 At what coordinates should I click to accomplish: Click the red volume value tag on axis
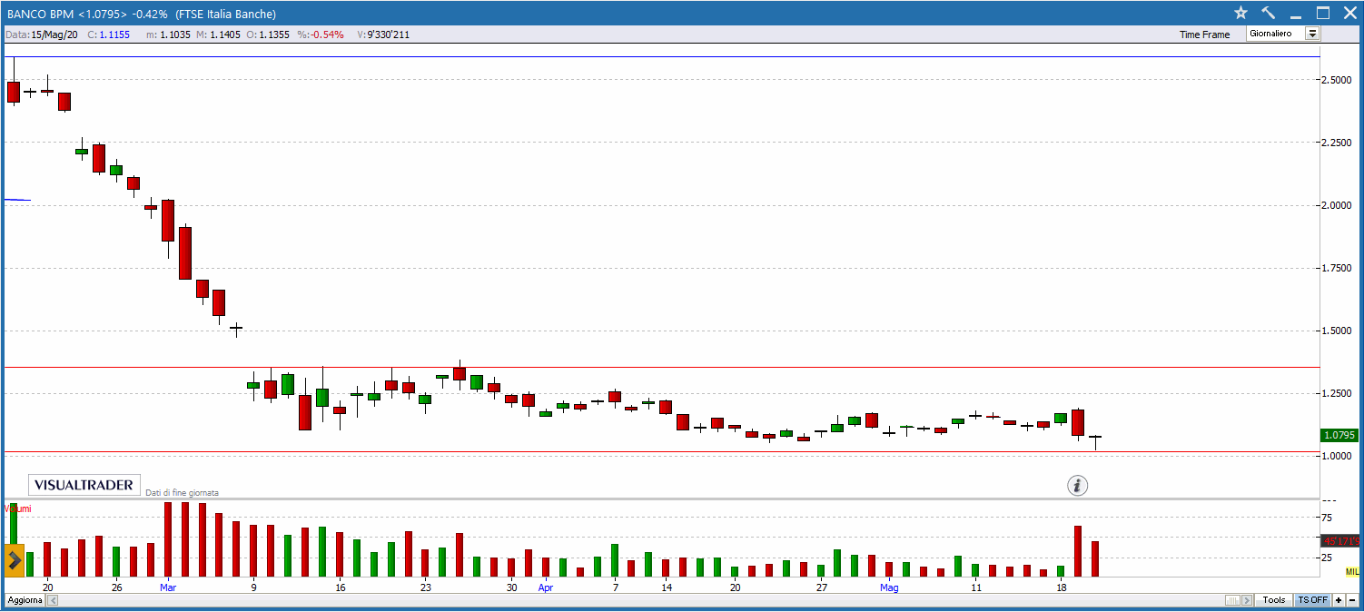pos(1340,540)
